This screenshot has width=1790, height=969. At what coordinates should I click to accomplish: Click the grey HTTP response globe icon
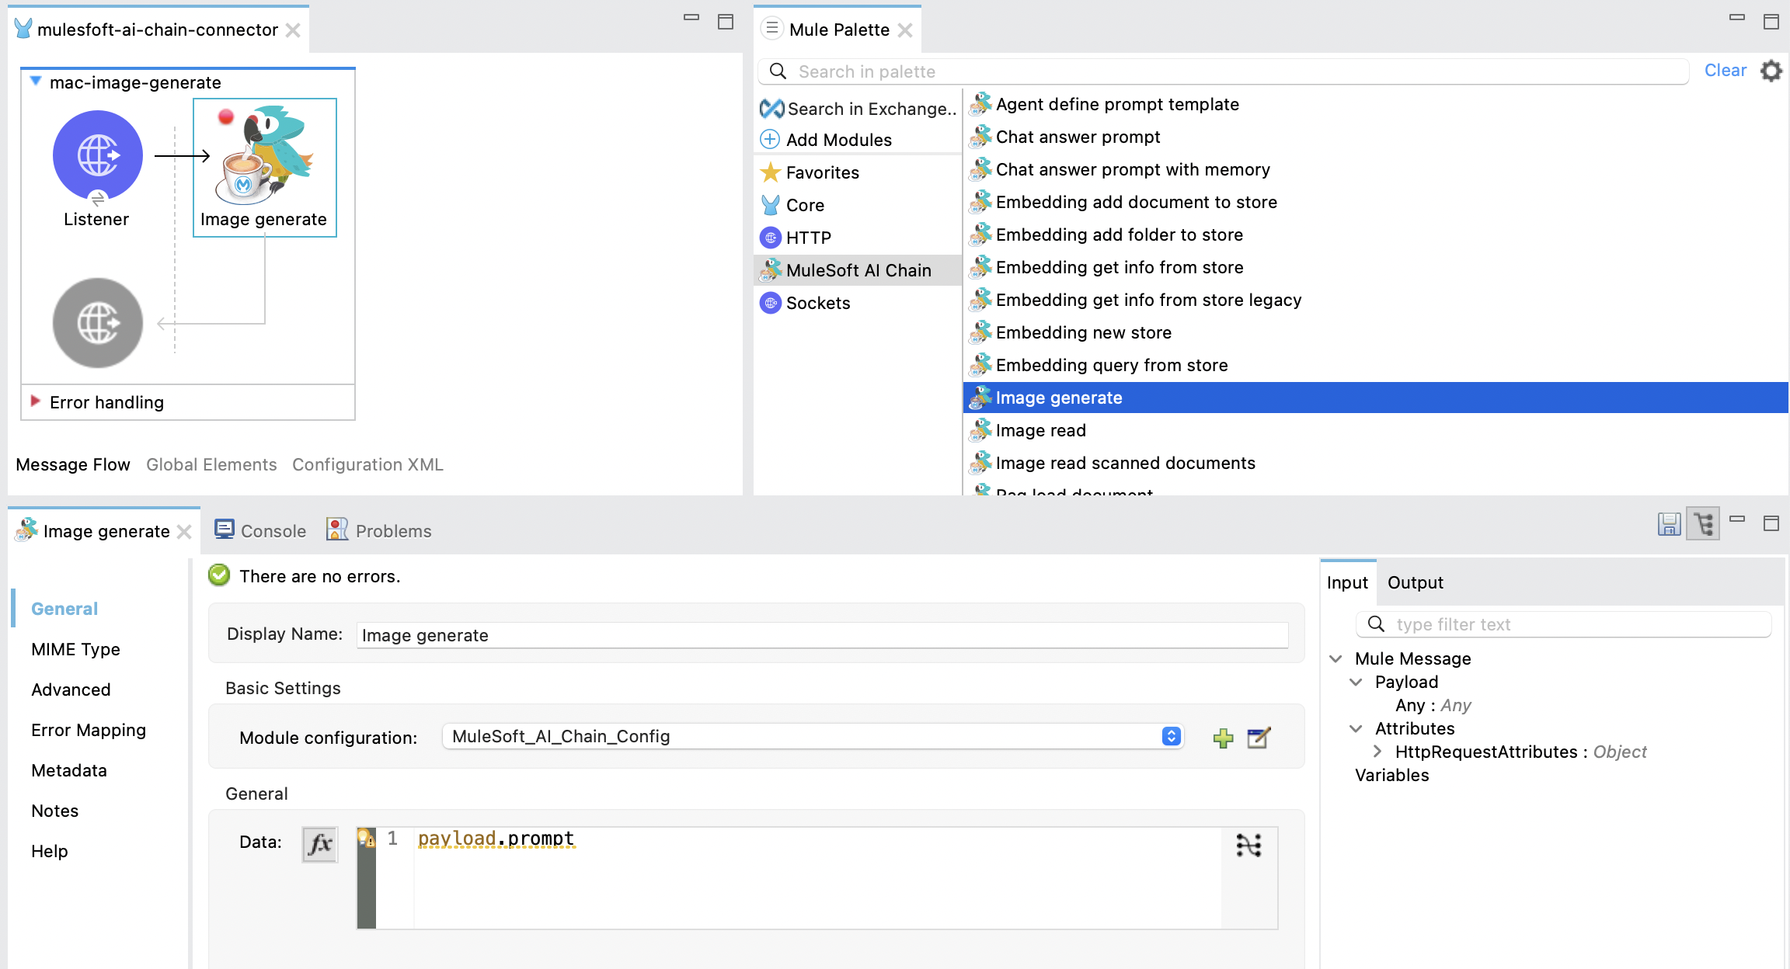97,322
